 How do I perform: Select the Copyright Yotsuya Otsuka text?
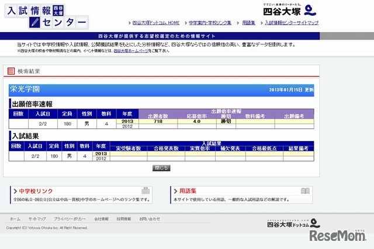pos(47,228)
